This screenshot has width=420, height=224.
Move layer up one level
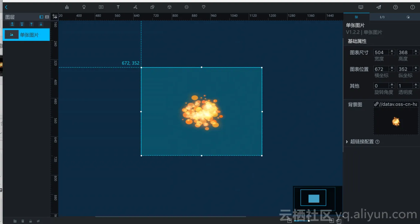[31, 24]
